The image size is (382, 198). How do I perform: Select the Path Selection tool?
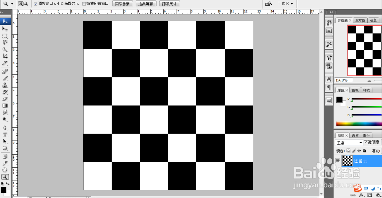[5, 141]
